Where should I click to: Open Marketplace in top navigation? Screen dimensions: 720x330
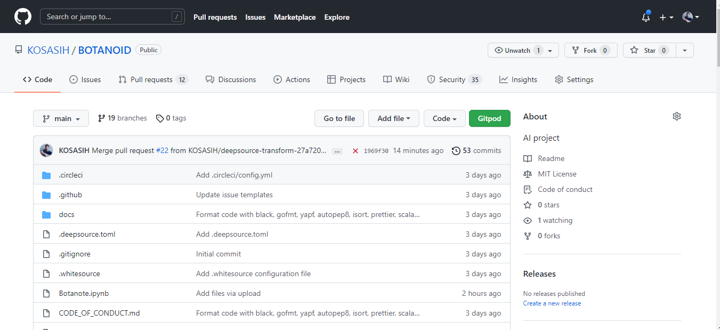[295, 17]
